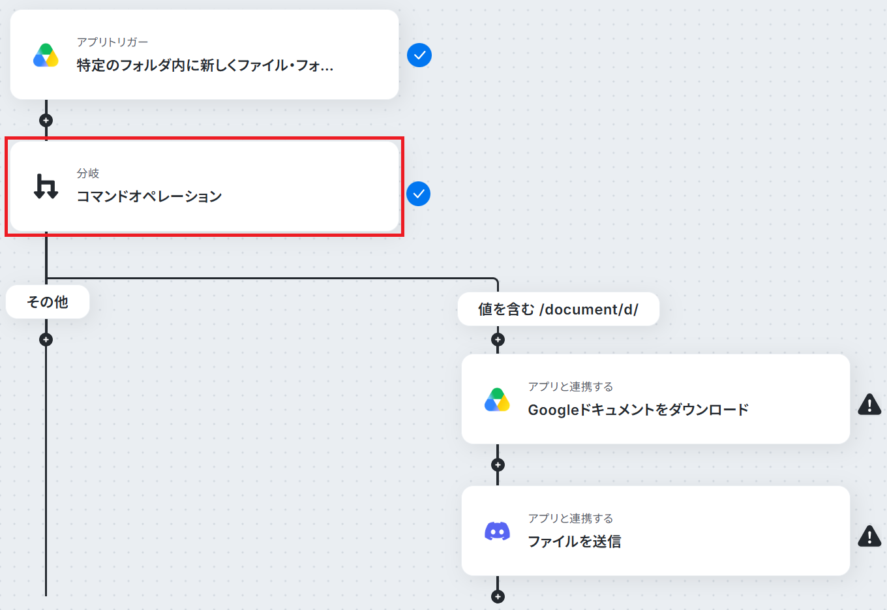Add a step under the その他 branch label
Image resolution: width=887 pixels, height=610 pixels.
46,339
